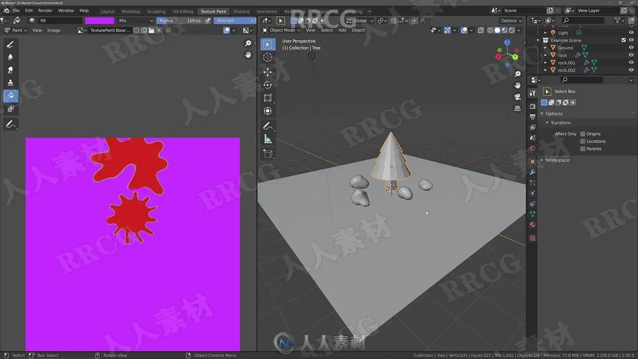Hide the rock.002 object via eye icon
The height and width of the screenshot is (359, 638).
click(631, 70)
